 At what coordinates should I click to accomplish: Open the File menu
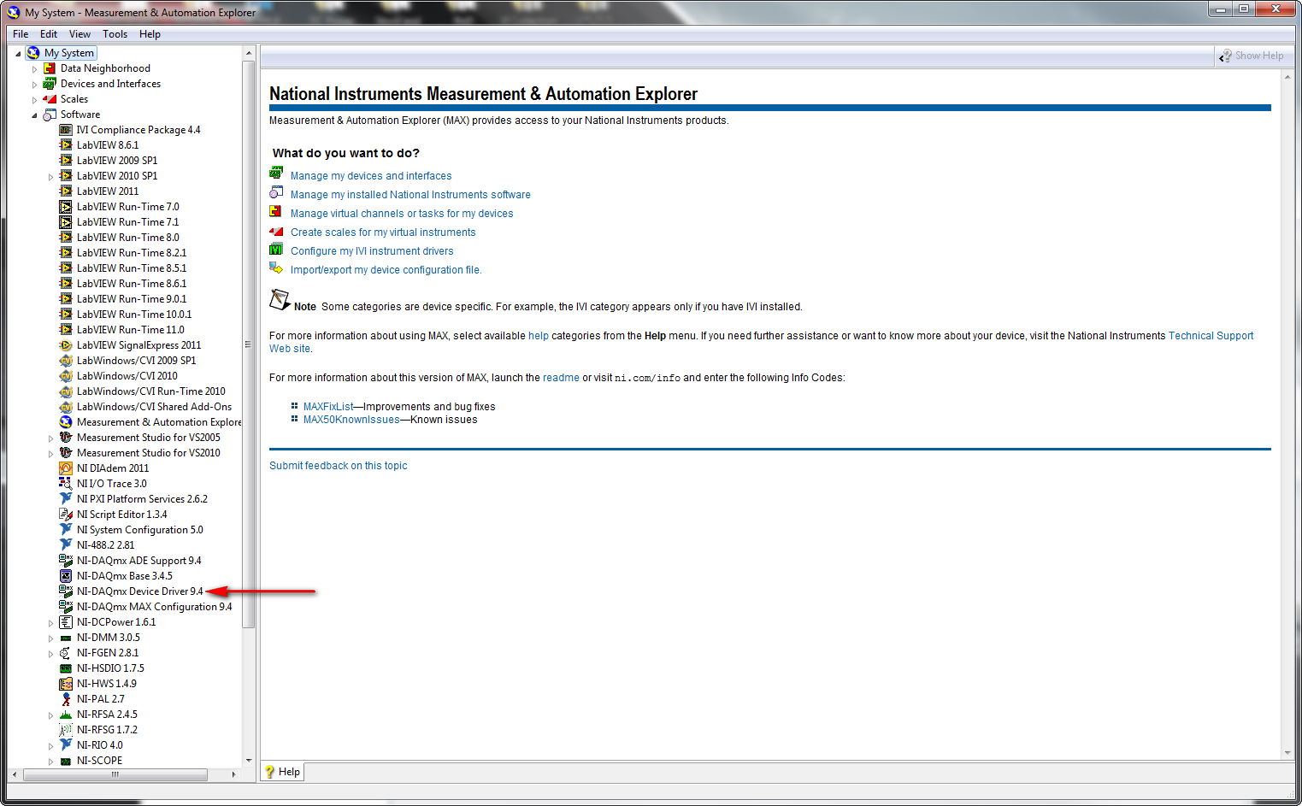21,34
